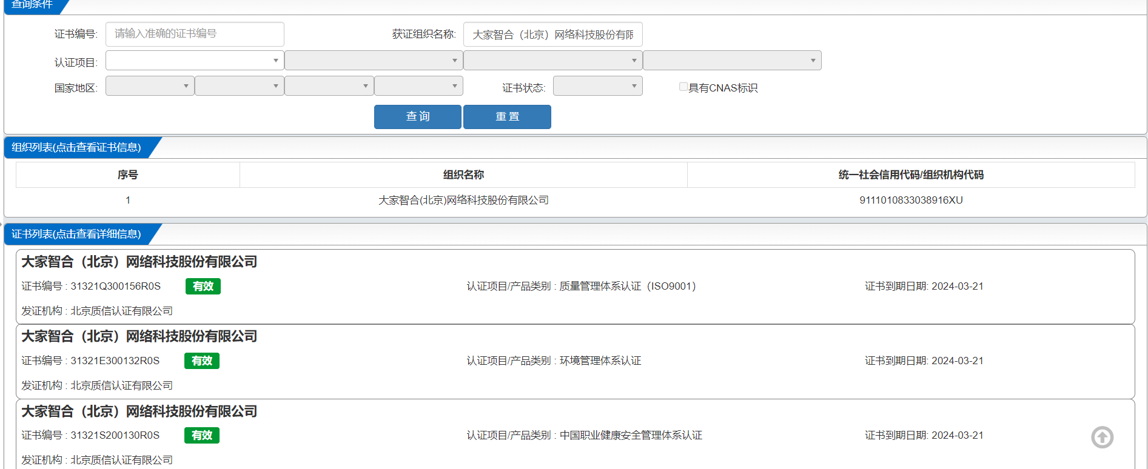Open company title of certificate 31321S200130R0S
Image resolution: width=1148 pixels, height=469 pixels.
139,411
